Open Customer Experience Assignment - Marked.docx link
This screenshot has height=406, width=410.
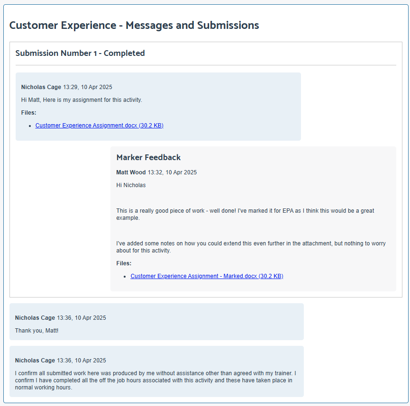[x=207, y=276]
